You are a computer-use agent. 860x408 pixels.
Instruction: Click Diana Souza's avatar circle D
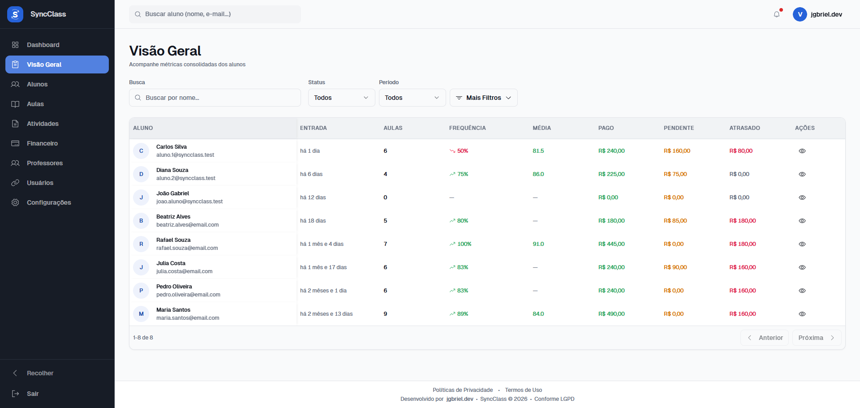141,174
